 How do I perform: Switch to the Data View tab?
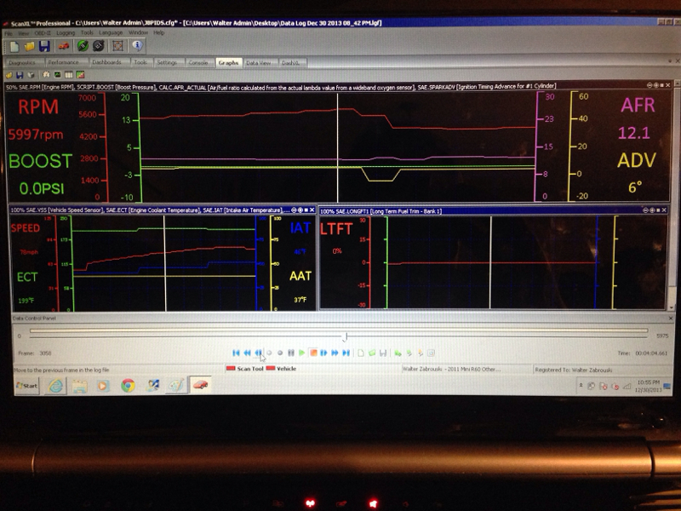tap(259, 62)
